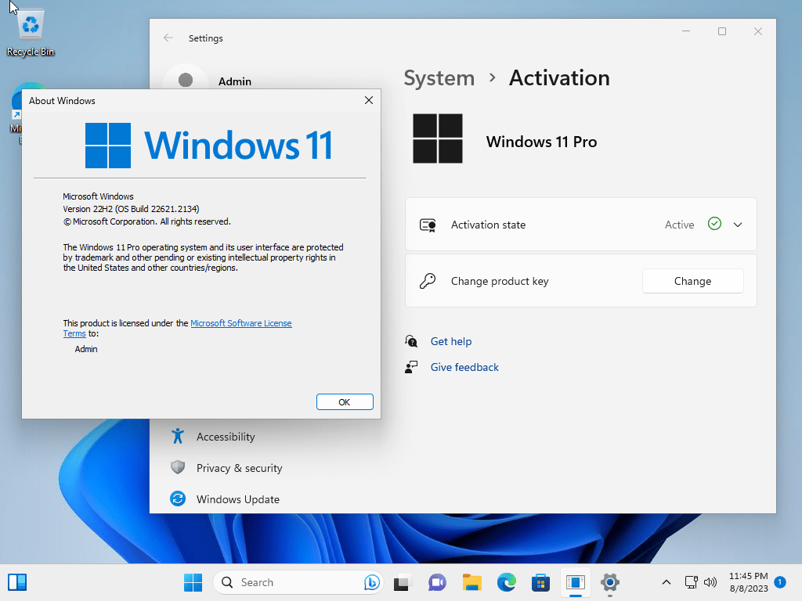The image size is (802, 601).
Task: Click the Settings window title
Action: [x=206, y=38]
